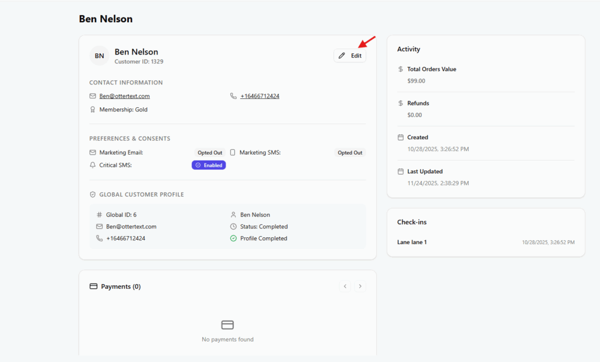Click the +16466712424 phone number link

260,96
